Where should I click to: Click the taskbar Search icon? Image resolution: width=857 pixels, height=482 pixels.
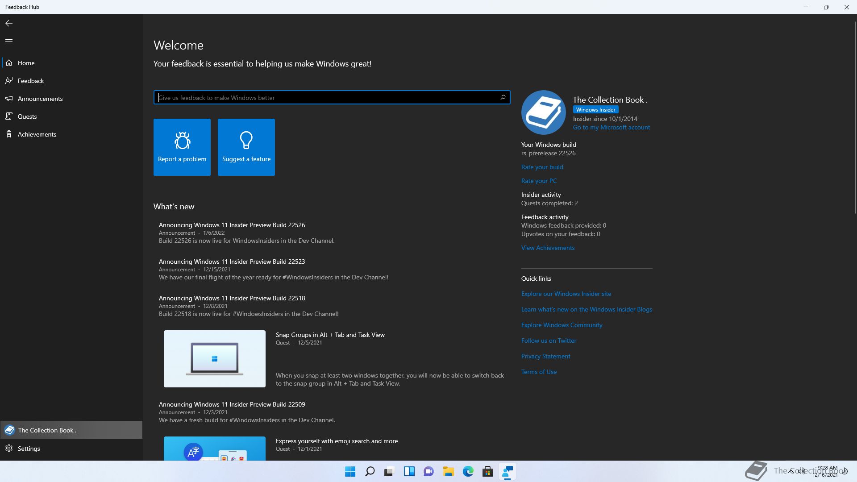click(x=370, y=471)
